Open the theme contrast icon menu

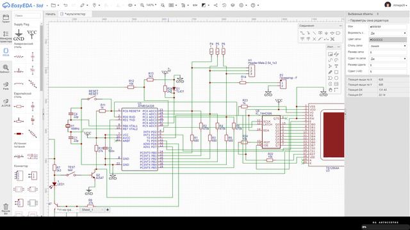coord(205,5)
